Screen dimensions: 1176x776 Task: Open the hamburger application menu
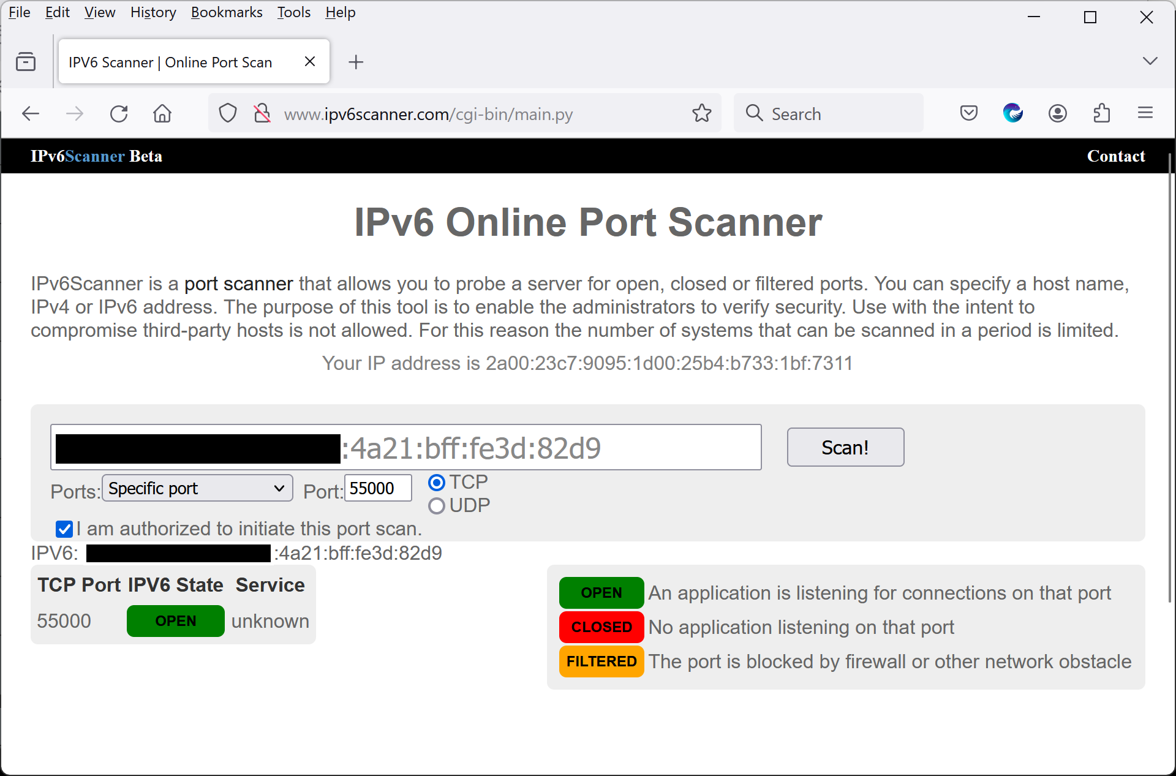pos(1145,113)
